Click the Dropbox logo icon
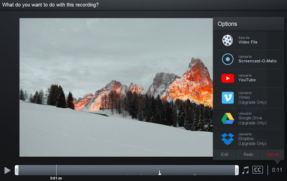Screen dimensions: 287x181 tap(227, 139)
